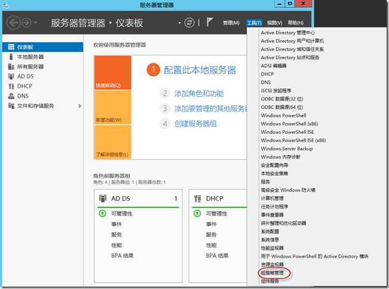Open ODBC 数据源(64 位) entry
389x289 pixels.
(282, 107)
